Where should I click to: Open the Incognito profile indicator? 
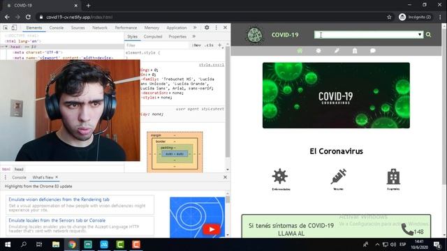pyautogui.click(x=415, y=17)
